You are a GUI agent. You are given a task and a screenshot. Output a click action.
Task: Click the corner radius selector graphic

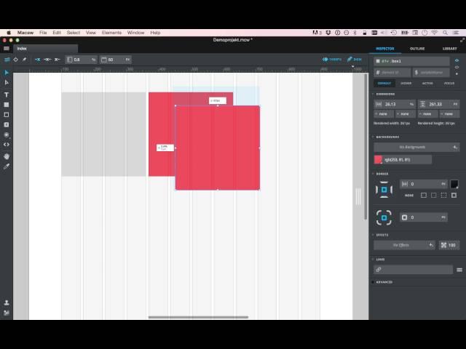384,217
